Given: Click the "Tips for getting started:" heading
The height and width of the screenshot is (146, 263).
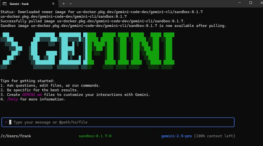Looking at the screenshot, I should pos(27,81).
